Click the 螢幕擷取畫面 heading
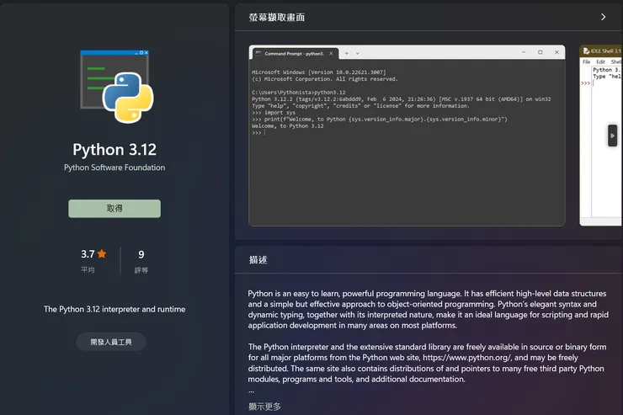 pyautogui.click(x=277, y=18)
